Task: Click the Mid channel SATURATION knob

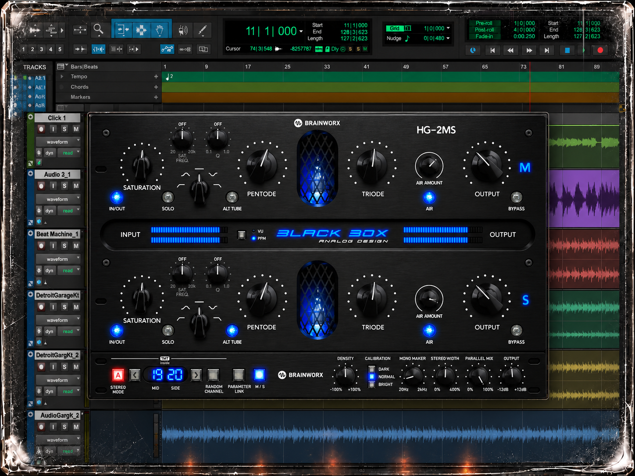Action: 142,165
